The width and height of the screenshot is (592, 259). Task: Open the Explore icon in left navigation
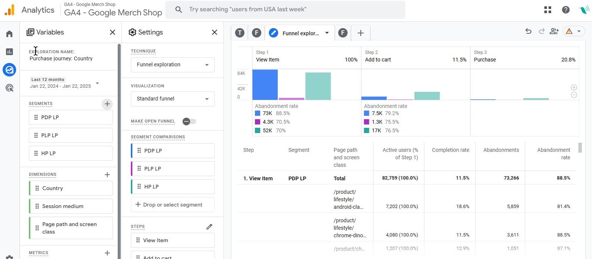[x=9, y=70]
